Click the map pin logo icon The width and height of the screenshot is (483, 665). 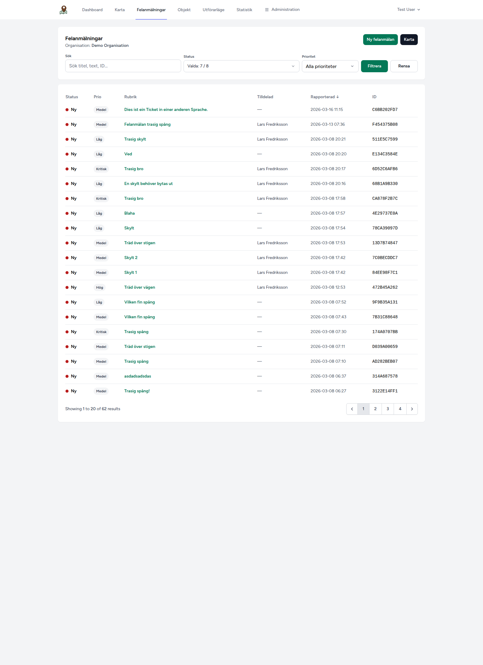tap(63, 10)
